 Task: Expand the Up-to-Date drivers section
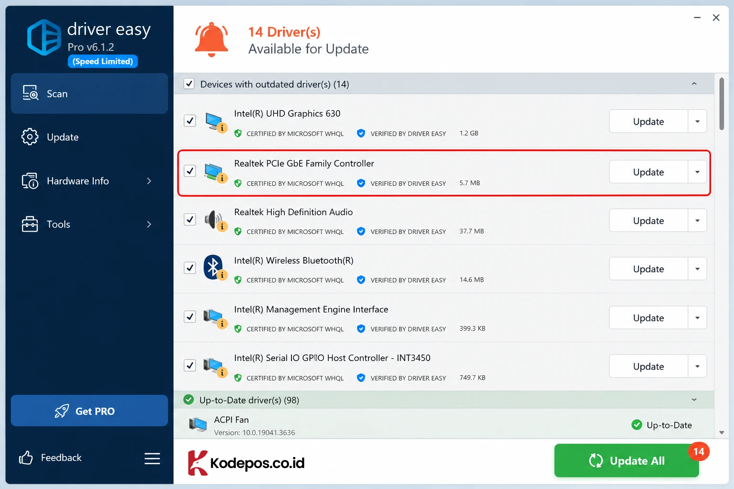pos(694,400)
